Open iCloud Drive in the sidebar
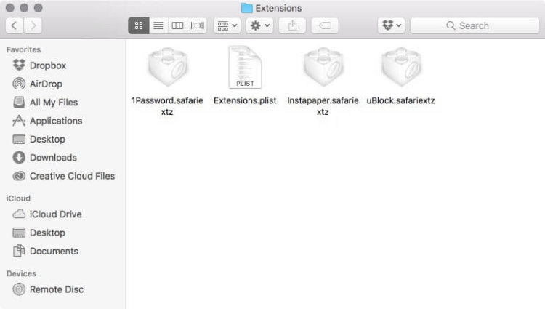The height and width of the screenshot is (309, 545). [x=47, y=214]
